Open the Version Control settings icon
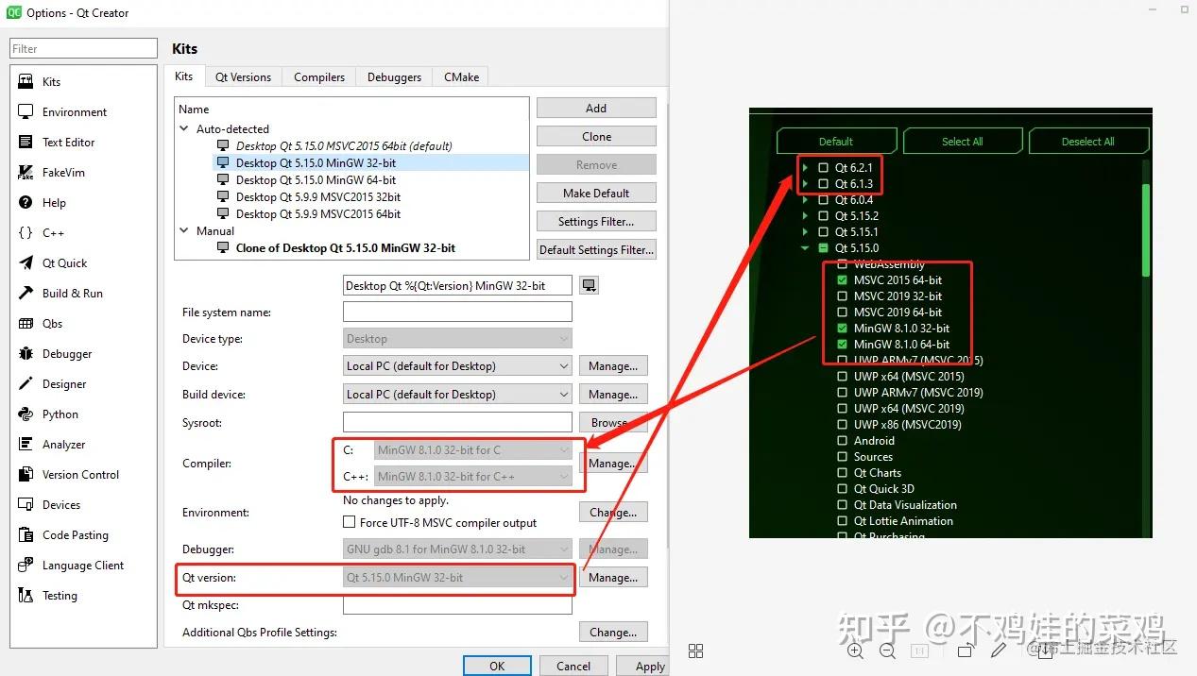 24,474
